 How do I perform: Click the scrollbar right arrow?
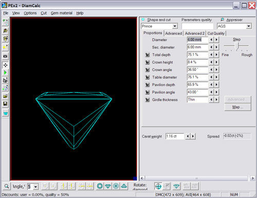[x=252, y=178]
